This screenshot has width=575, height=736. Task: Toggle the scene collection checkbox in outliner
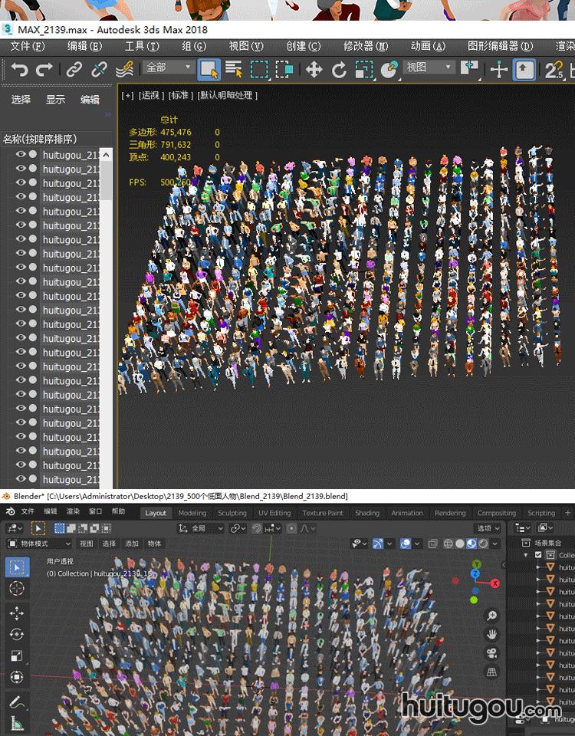(x=538, y=554)
